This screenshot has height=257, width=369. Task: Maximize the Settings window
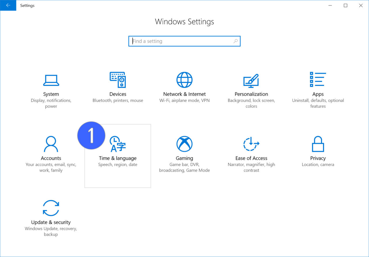pyautogui.click(x=345, y=5)
